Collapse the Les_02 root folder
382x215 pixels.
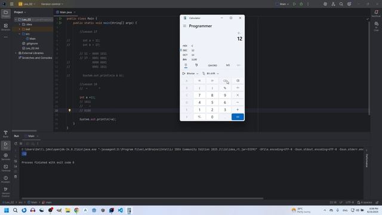[x=16, y=20]
